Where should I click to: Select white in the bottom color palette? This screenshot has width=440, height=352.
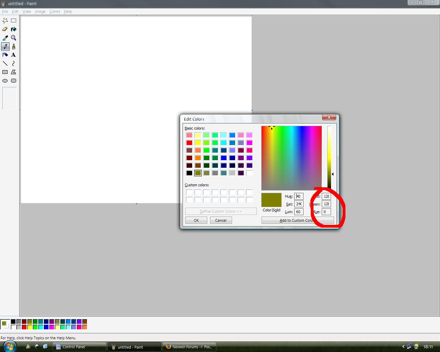tap(13, 327)
